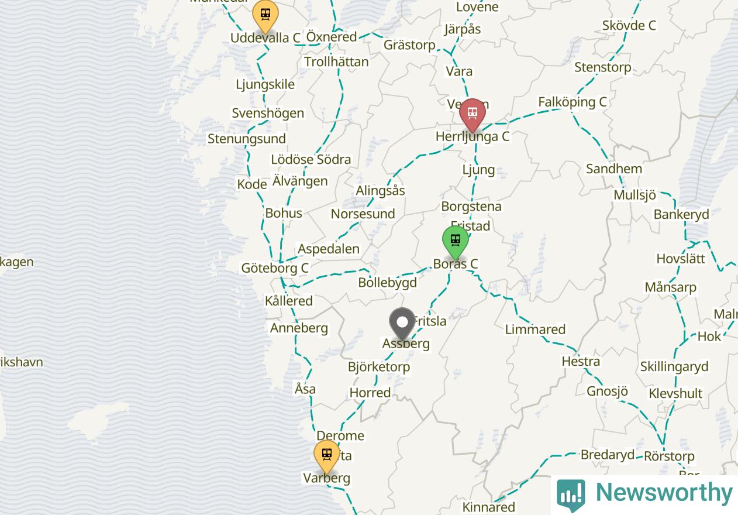Click the Newsworthy brand text link

tap(664, 492)
